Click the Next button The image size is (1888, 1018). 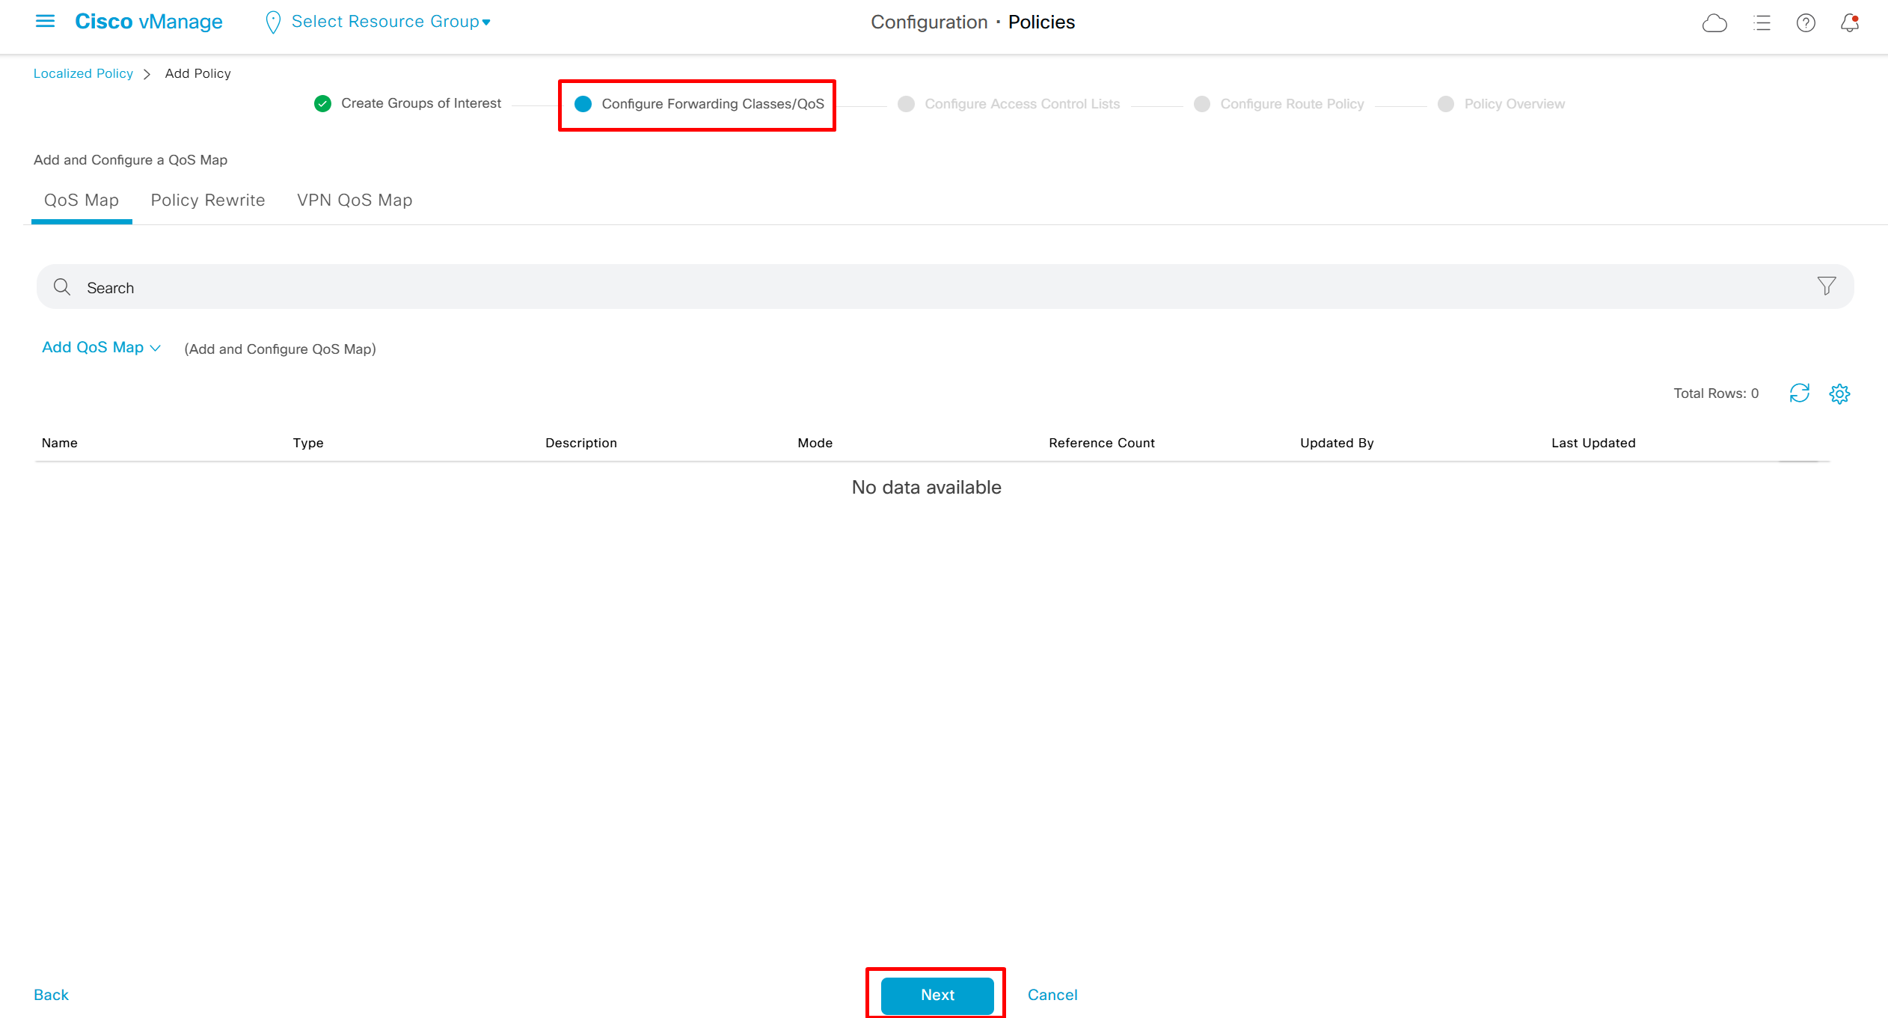[937, 995]
